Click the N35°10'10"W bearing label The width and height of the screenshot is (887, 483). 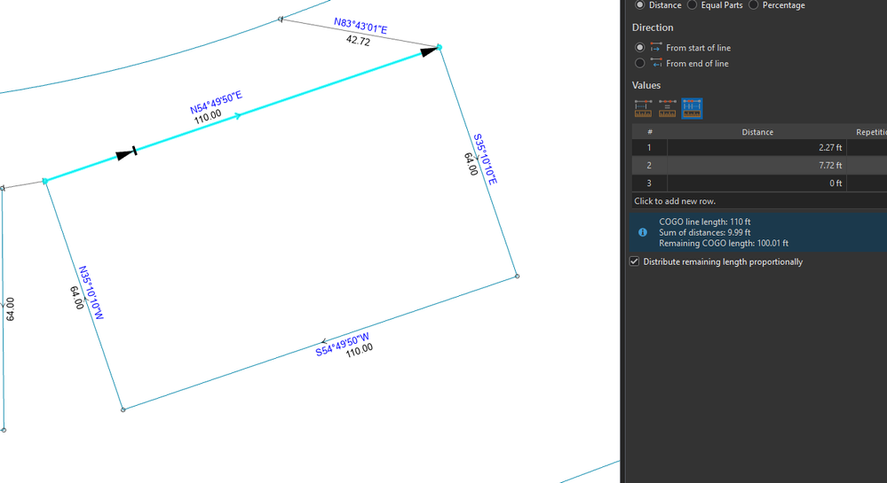pos(91,292)
